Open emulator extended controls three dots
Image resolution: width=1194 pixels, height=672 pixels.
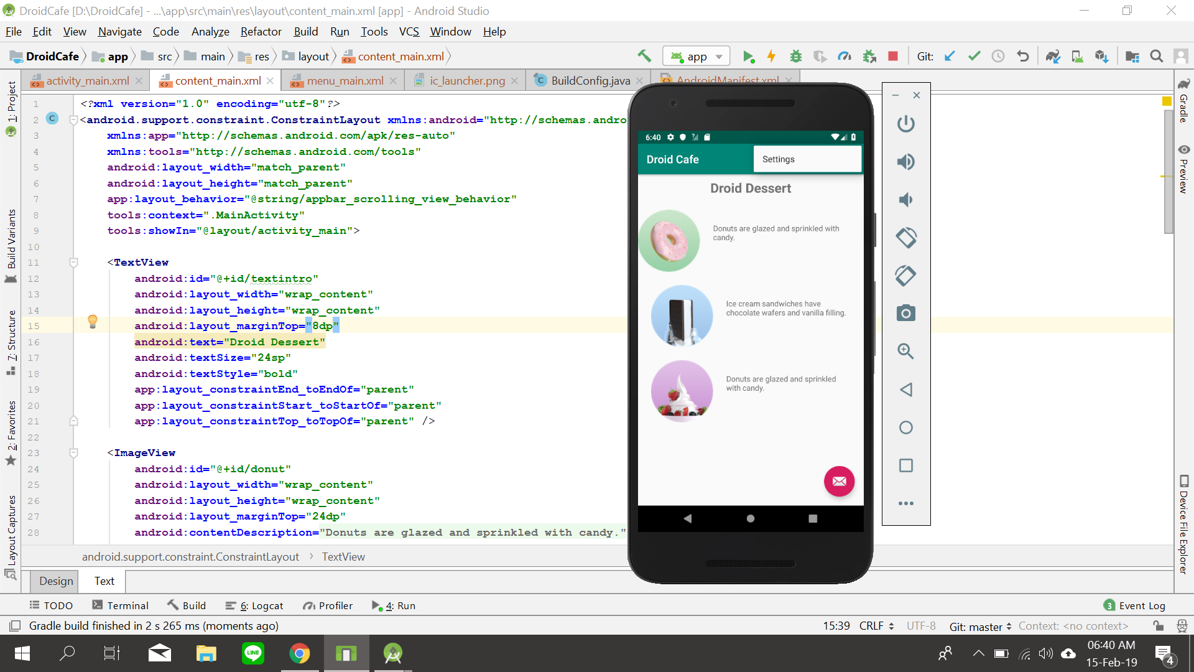(x=906, y=503)
